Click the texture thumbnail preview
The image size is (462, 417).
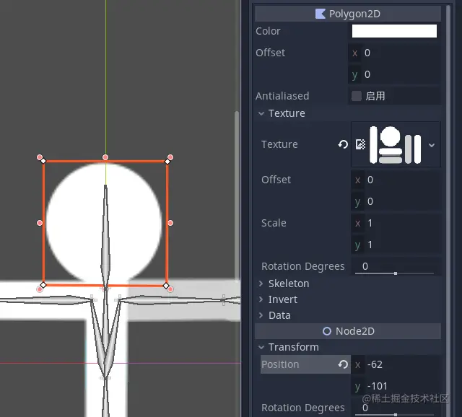(x=396, y=144)
